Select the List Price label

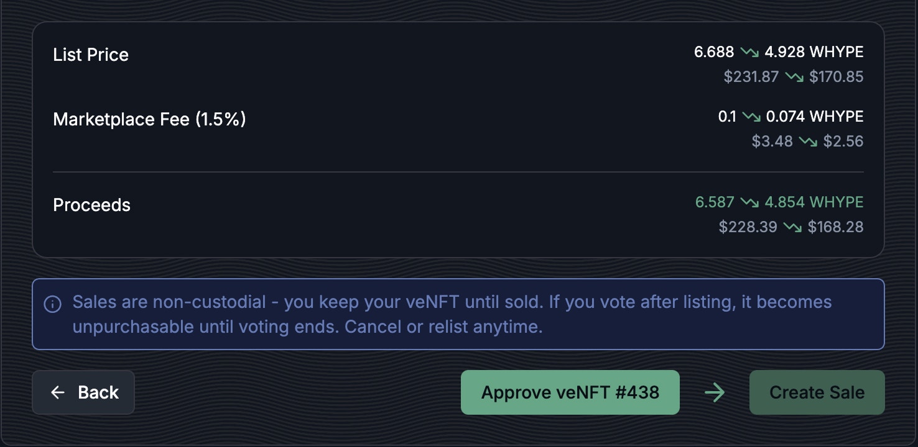91,55
